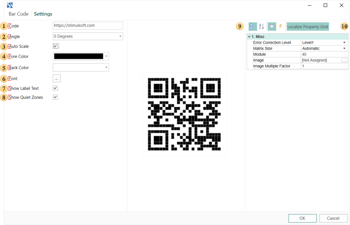Toggle the Localize Property Grid button

(308, 27)
